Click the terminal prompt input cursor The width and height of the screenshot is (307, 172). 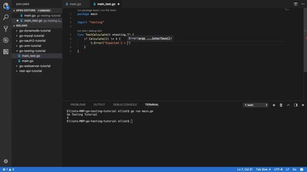[131, 121]
